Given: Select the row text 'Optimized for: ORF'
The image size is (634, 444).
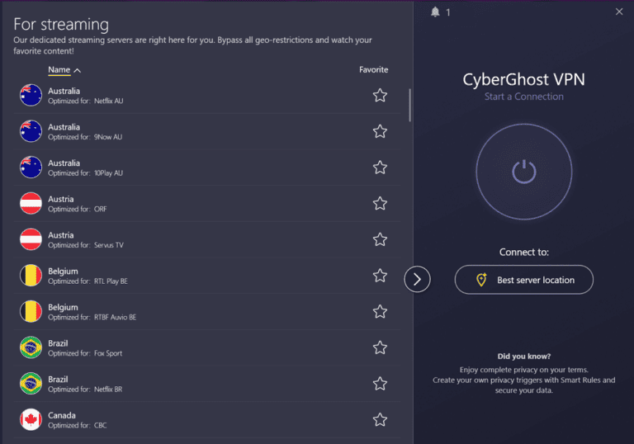Looking at the screenshot, I should [78, 209].
